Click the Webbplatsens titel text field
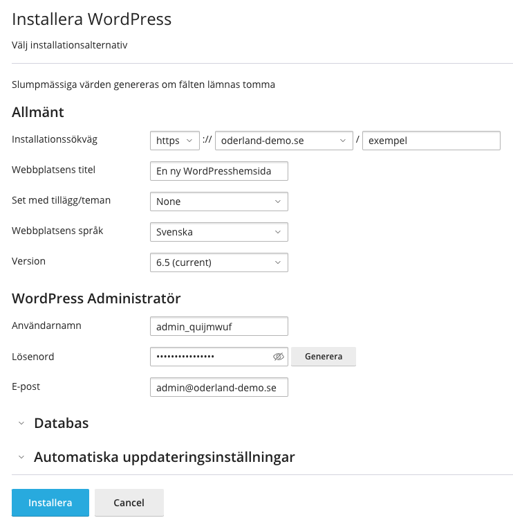The height and width of the screenshot is (527, 513). click(218, 171)
